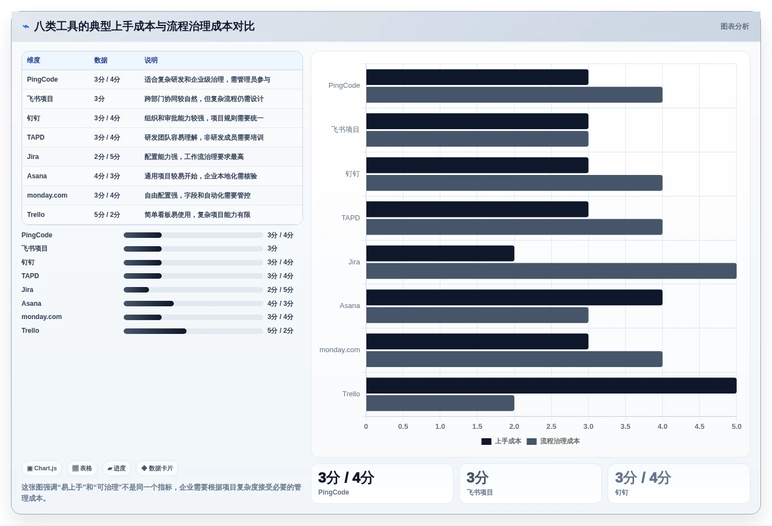Click the monday.com progress bar
The image size is (772, 526).
[193, 317]
